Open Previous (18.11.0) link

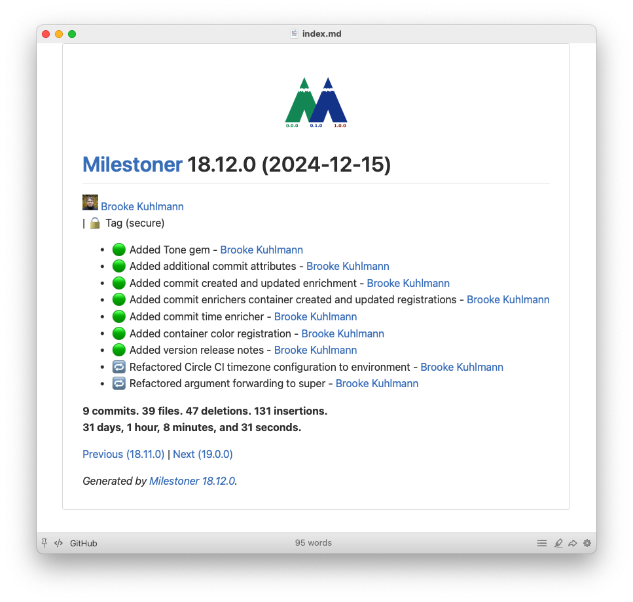point(124,454)
